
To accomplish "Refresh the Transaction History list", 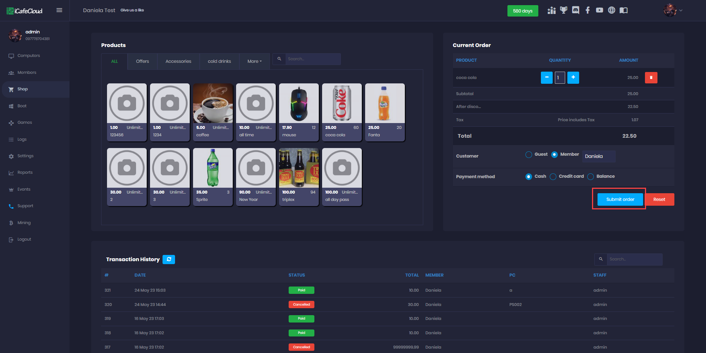I will point(169,259).
